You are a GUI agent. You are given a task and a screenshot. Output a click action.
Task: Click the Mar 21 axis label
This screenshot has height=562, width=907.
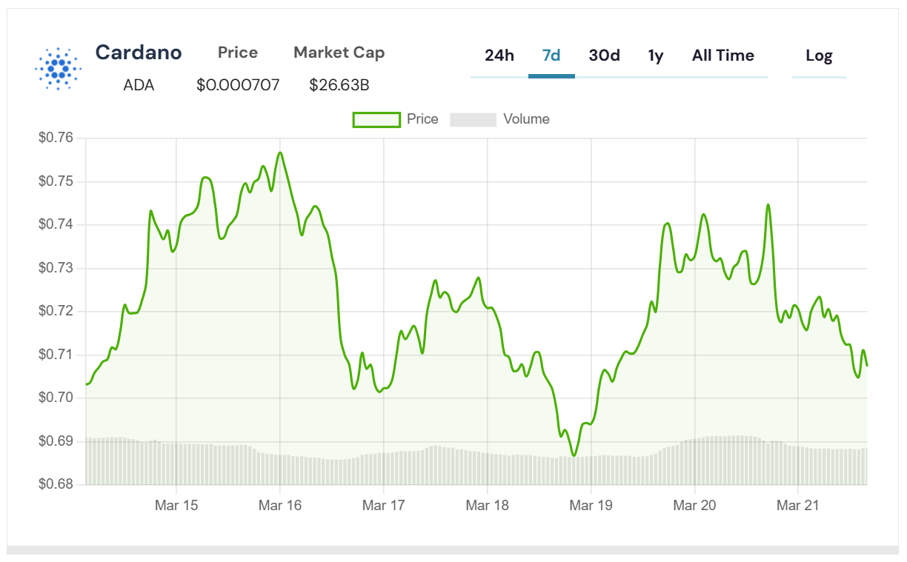tap(798, 506)
